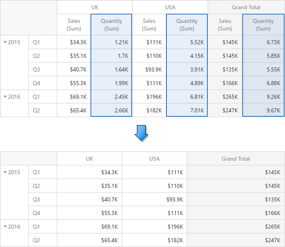This screenshot has height=247, width=285.
Task: Select the 4.89K quantity cell
Action: pyautogui.click(x=187, y=83)
